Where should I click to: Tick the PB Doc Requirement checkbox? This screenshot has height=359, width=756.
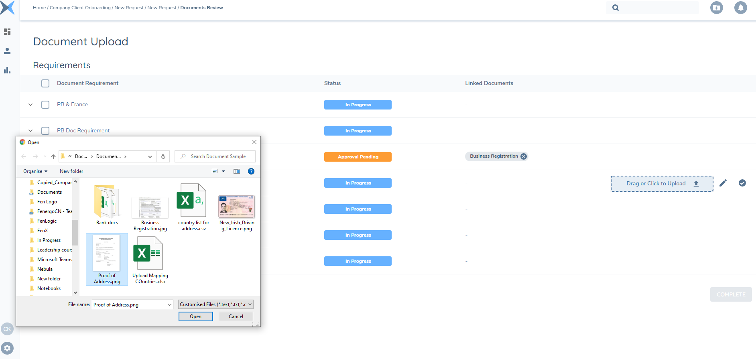point(45,131)
